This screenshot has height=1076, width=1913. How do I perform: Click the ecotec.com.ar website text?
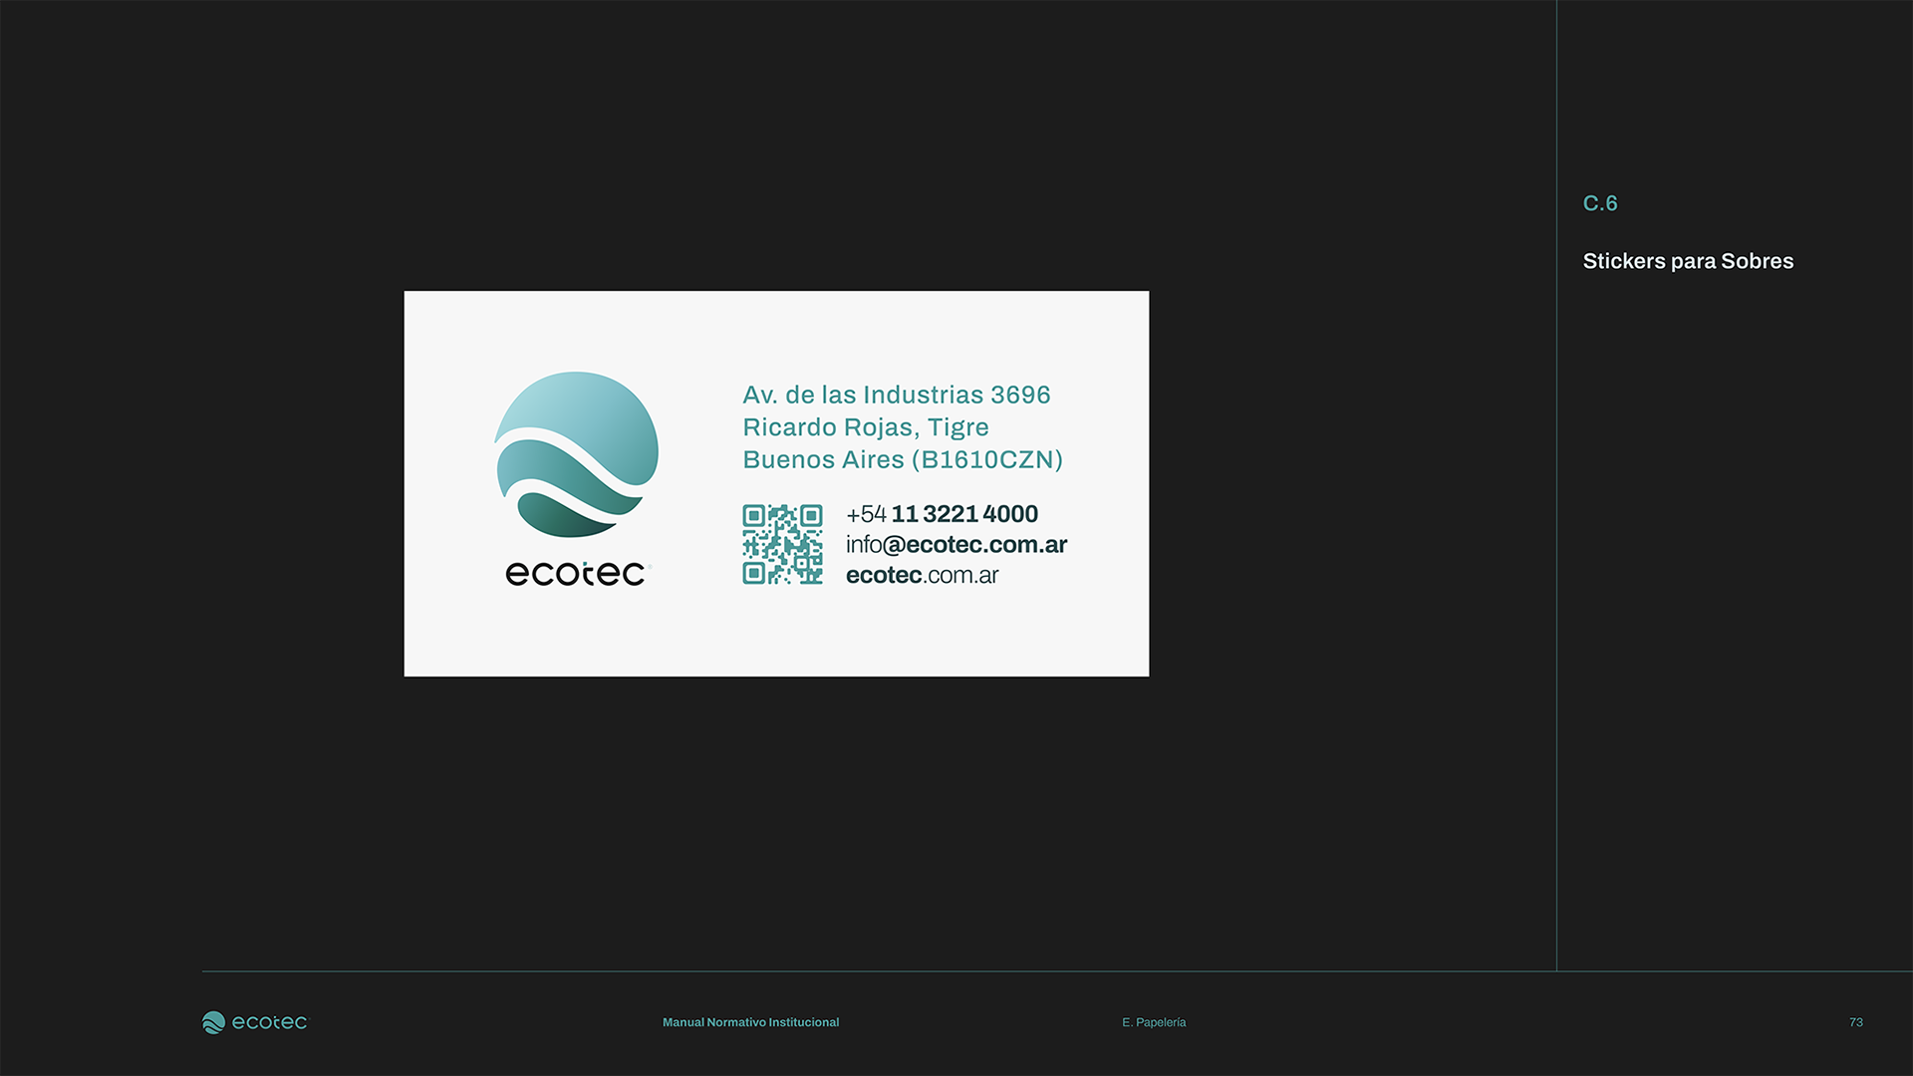pos(922,575)
